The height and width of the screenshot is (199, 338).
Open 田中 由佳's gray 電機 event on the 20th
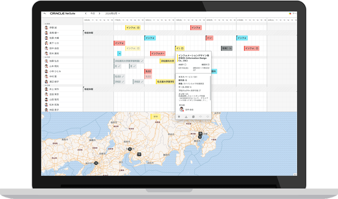pyautogui.click(x=227, y=49)
